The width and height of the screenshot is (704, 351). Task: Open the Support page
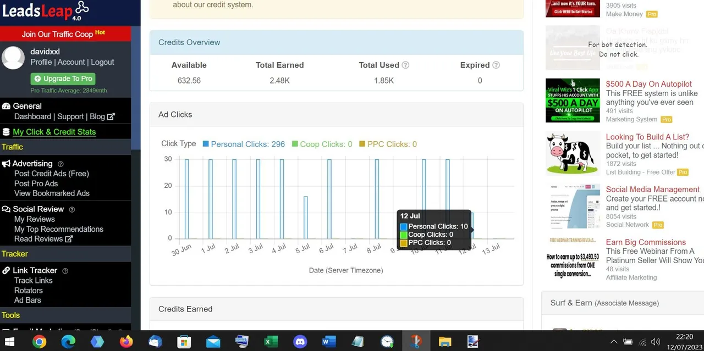tap(70, 116)
